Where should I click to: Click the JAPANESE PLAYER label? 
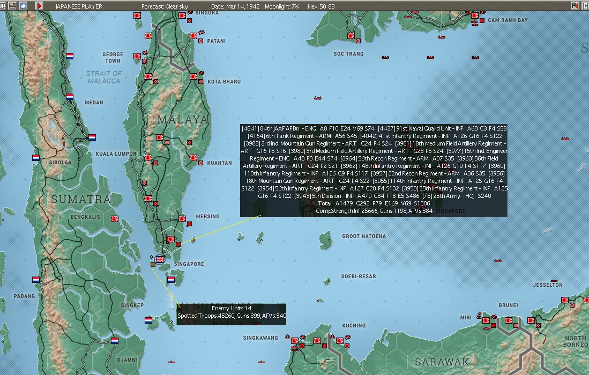click(79, 6)
